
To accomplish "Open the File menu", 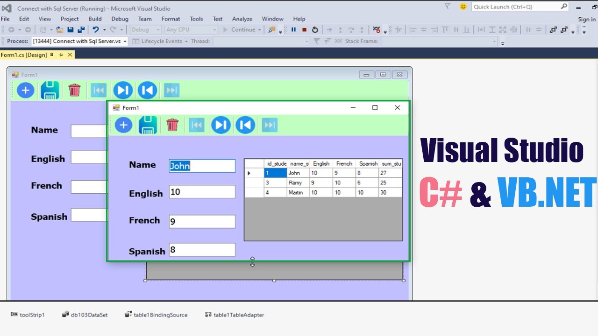I will coord(5,19).
